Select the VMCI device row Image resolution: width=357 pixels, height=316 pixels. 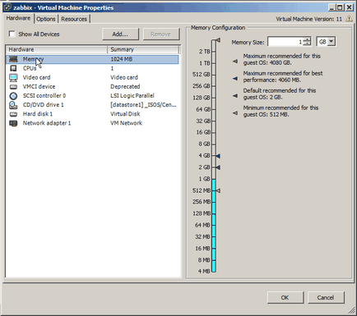(x=92, y=87)
